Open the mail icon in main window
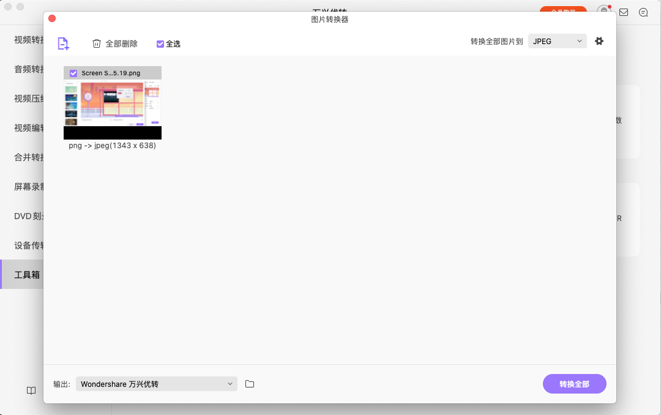Screen dimensions: 661x415 click(624, 12)
